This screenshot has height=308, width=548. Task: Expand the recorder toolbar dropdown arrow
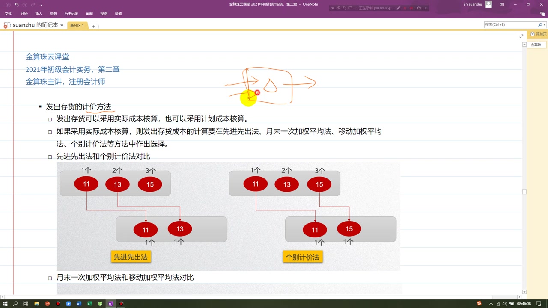coord(333,8)
